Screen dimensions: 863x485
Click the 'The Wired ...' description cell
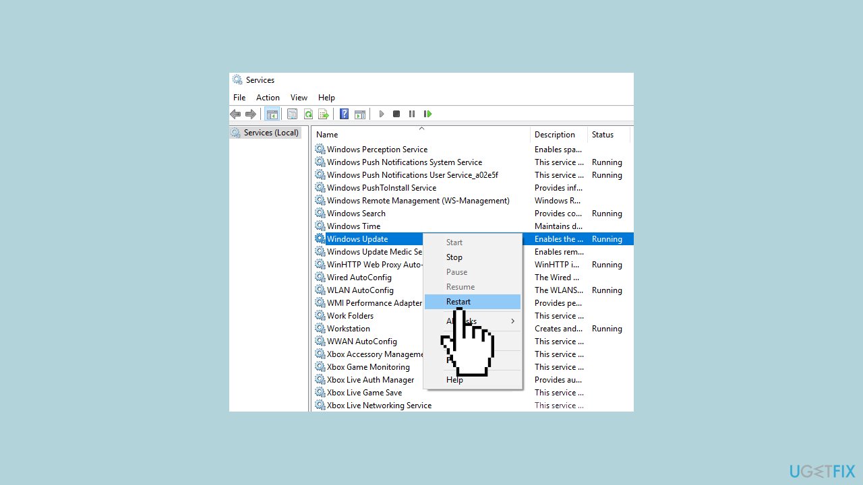click(x=557, y=278)
